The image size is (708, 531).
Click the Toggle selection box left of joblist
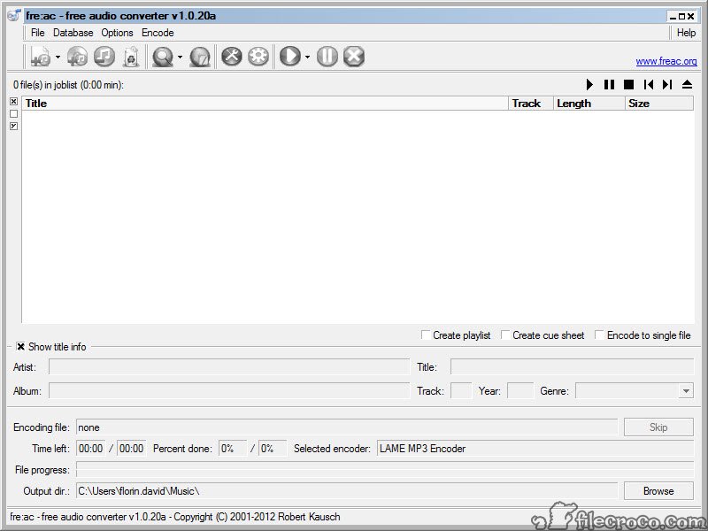point(14,126)
